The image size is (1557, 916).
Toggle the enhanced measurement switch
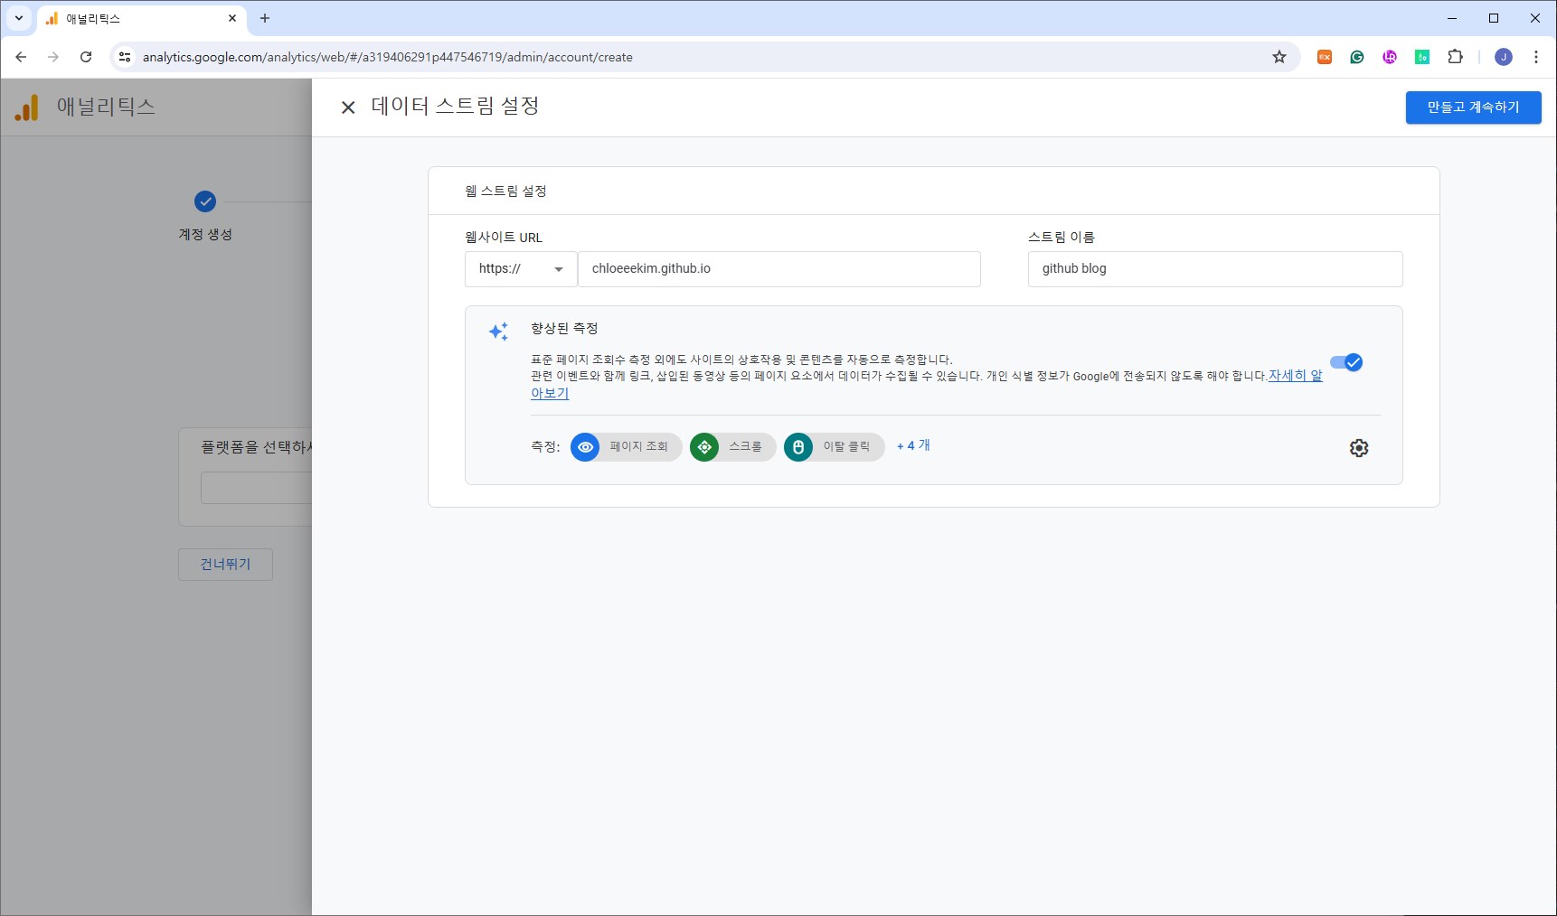point(1346,362)
